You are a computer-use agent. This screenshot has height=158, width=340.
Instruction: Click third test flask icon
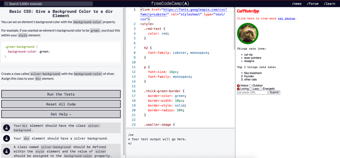(7, 151)
